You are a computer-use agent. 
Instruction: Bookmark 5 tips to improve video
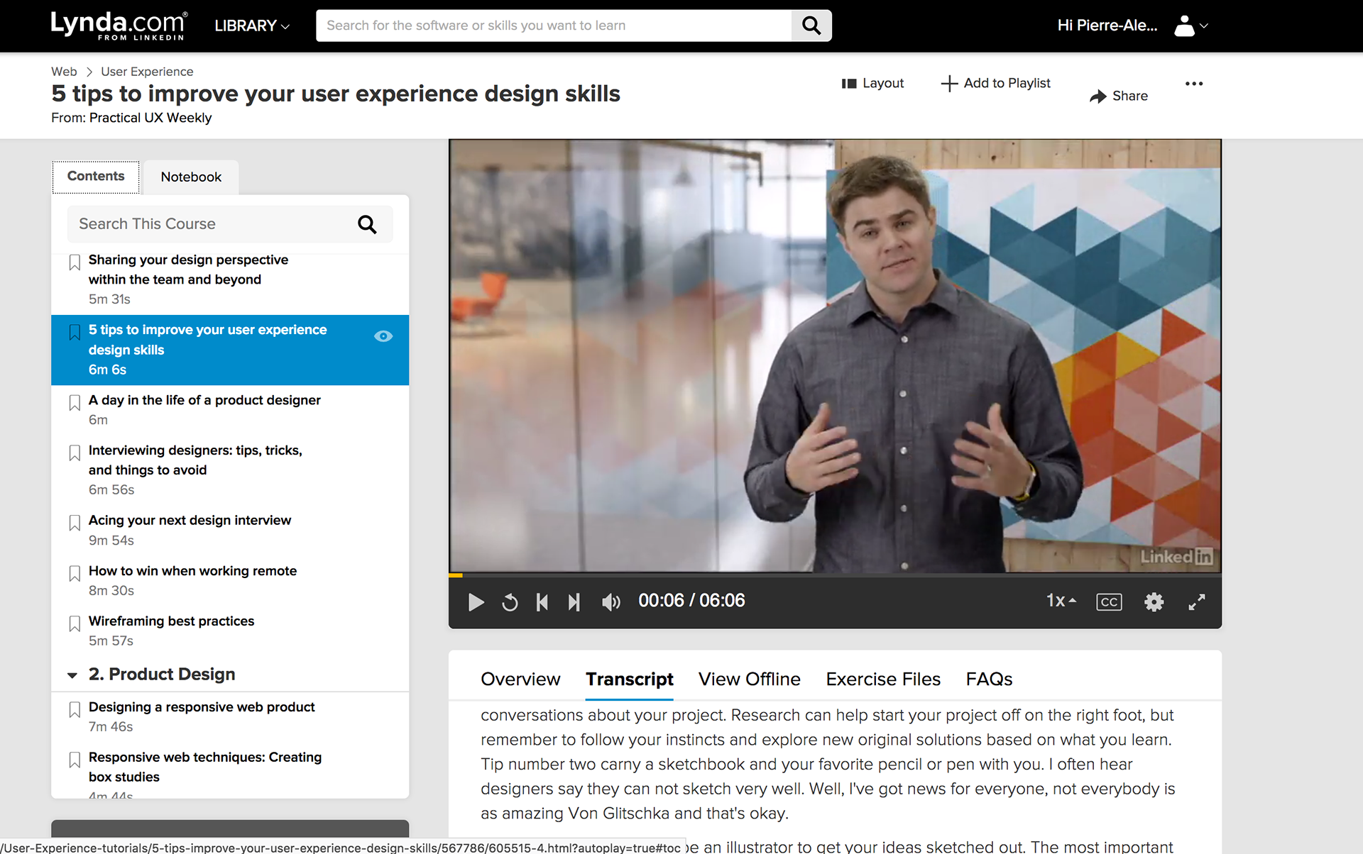coord(75,333)
